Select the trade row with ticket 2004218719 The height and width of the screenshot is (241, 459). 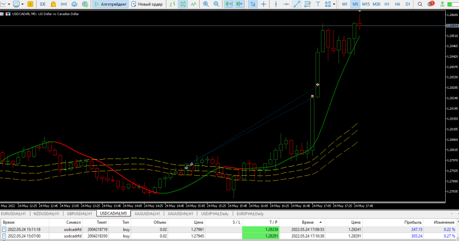(x=229, y=230)
